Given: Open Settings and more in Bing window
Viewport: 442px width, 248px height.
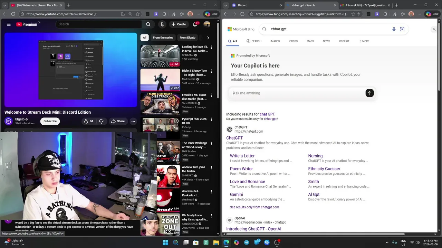Looking at the screenshot, I should point(419,14).
